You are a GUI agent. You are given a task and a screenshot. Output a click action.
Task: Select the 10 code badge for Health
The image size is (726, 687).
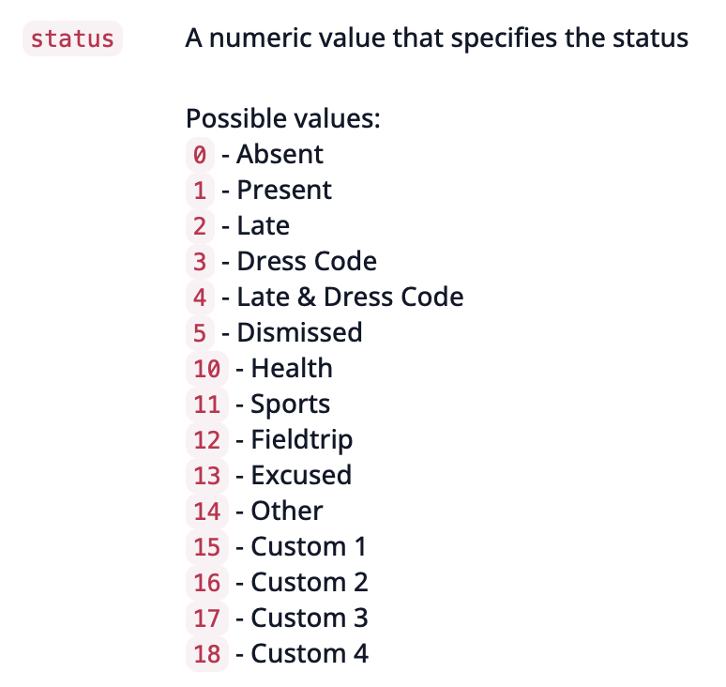[207, 369]
